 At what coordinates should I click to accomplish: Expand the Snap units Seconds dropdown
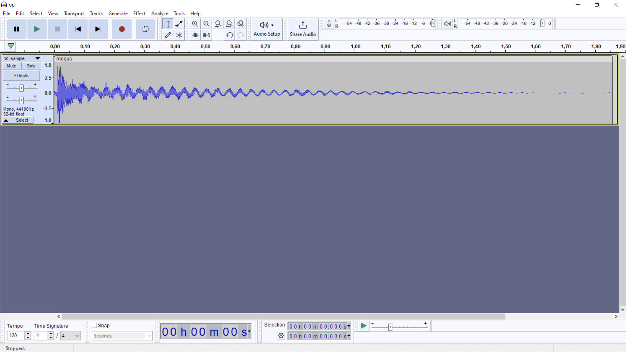pyautogui.click(x=149, y=336)
